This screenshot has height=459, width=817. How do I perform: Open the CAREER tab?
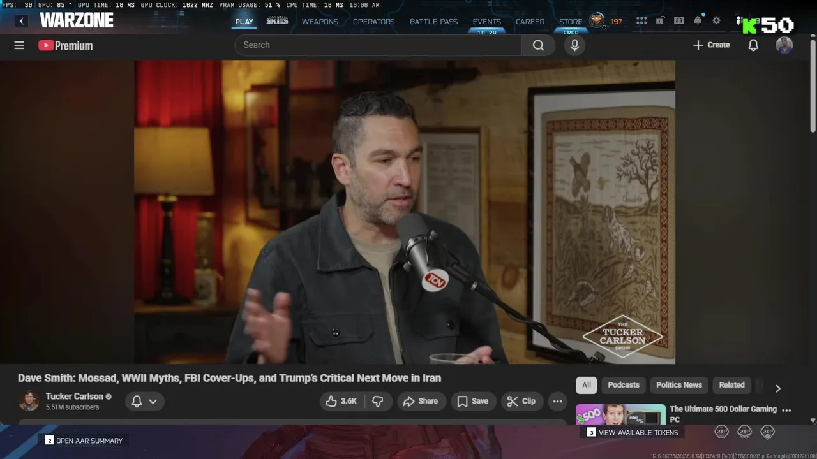click(x=530, y=22)
